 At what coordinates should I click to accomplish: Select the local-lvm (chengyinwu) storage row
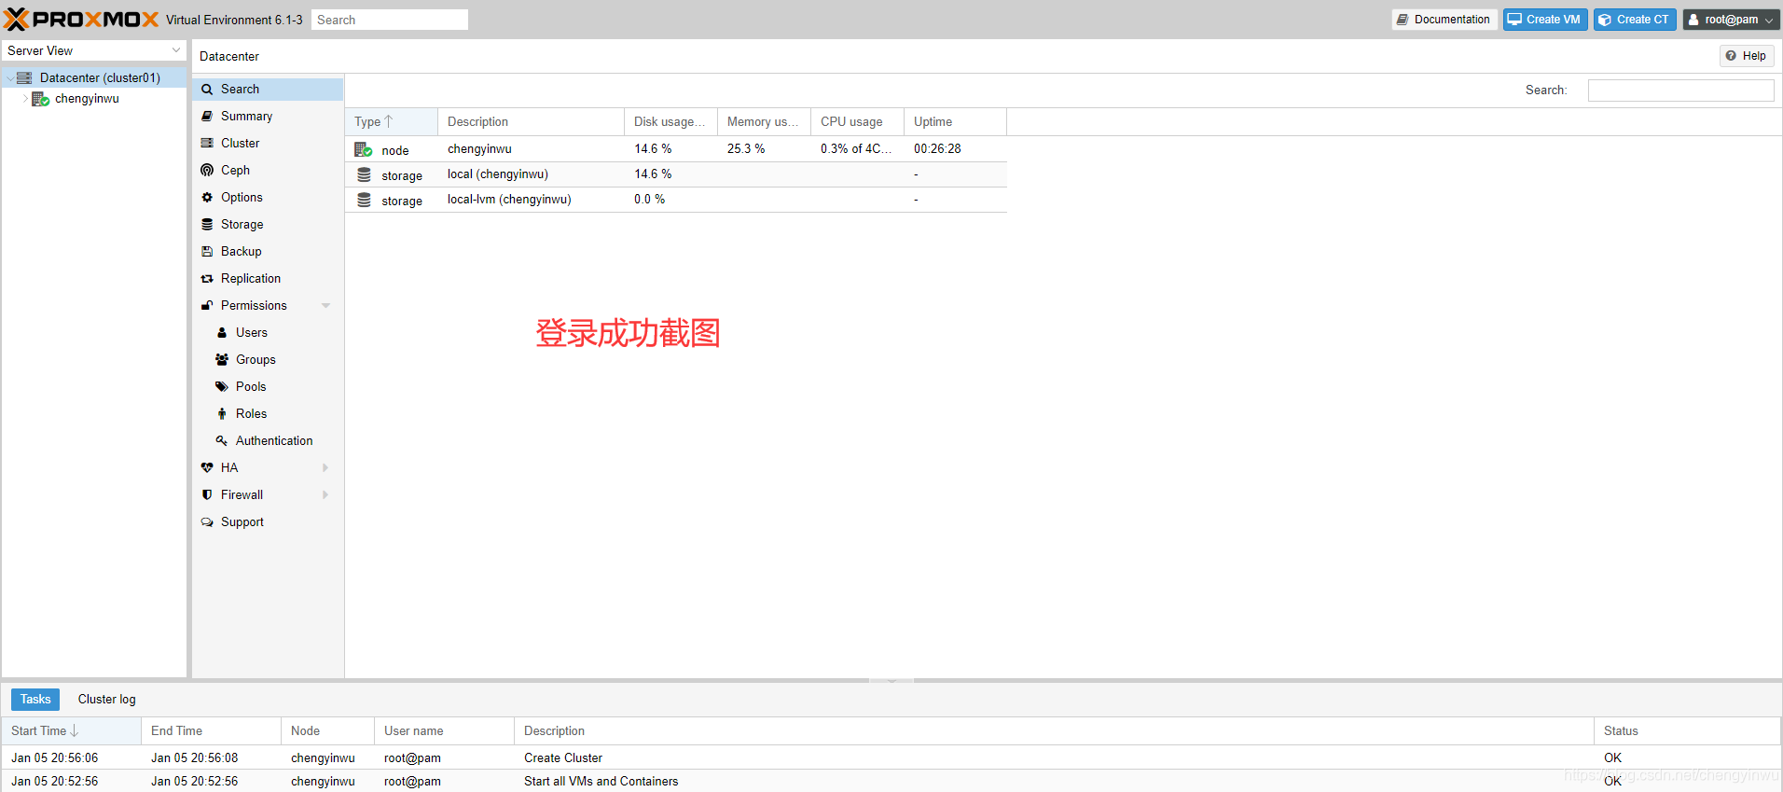676,200
